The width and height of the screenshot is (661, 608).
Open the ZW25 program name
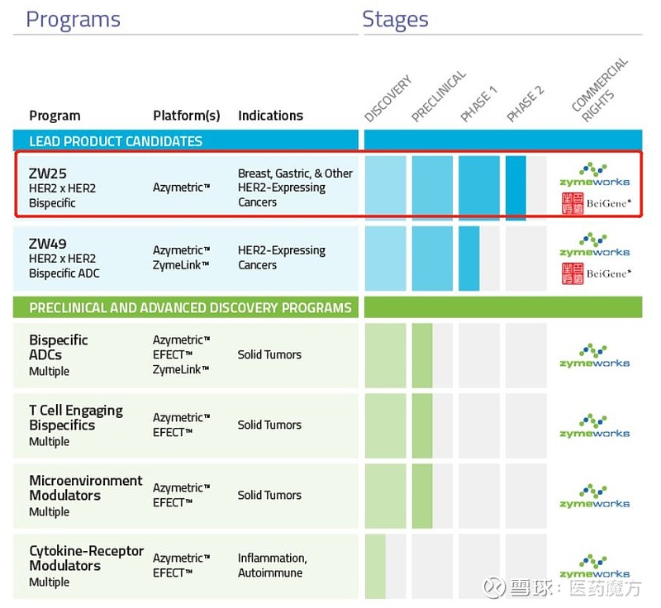pos(48,173)
